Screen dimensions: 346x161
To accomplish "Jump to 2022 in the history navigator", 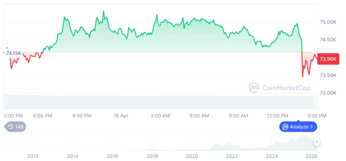I will 232,156.
